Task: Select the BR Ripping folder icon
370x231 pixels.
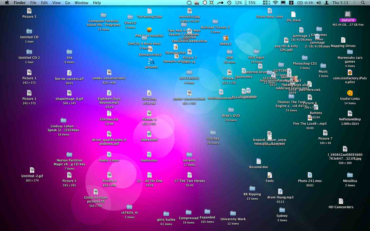Action: tap(252, 188)
